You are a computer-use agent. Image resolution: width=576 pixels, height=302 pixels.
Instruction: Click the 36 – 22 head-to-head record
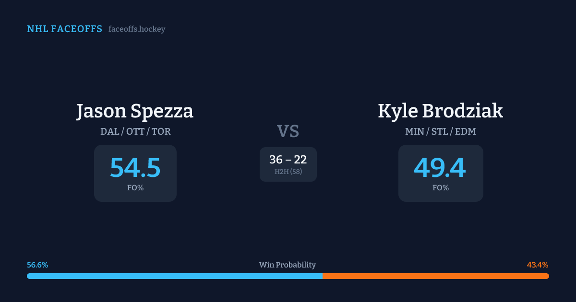click(x=288, y=160)
